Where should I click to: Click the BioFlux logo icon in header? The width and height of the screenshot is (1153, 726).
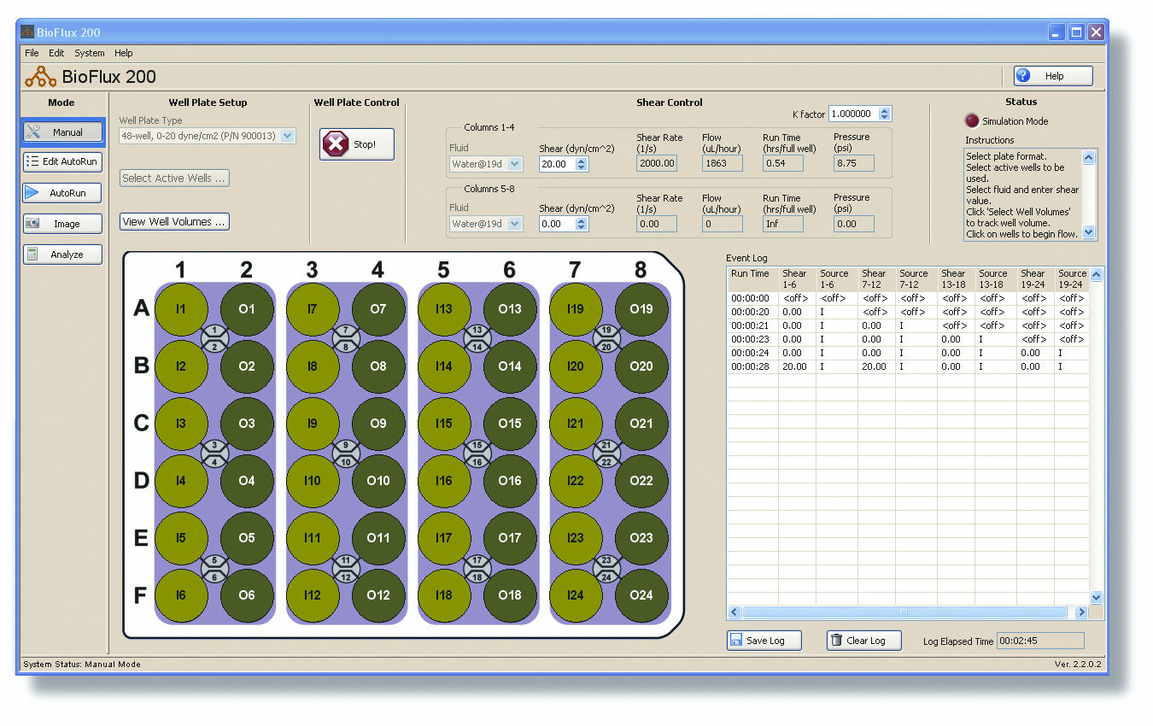40,77
